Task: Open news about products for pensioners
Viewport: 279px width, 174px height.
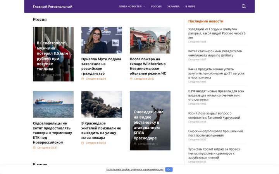Action: tap(216, 73)
